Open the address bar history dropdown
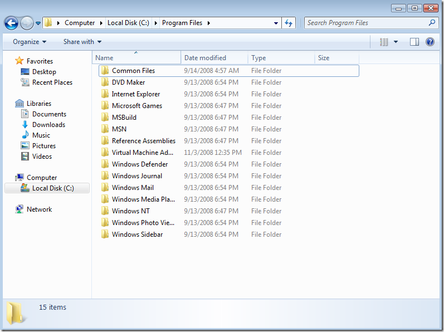Image resolution: width=444 pixels, height=332 pixels. tap(276, 23)
